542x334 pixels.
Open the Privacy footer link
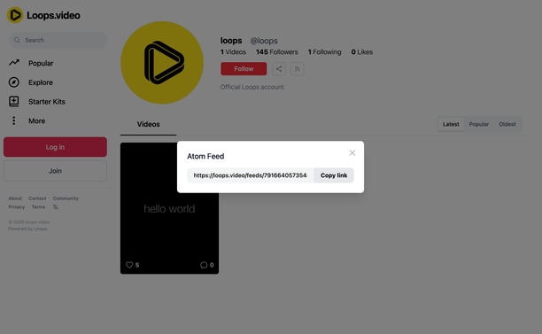click(17, 207)
